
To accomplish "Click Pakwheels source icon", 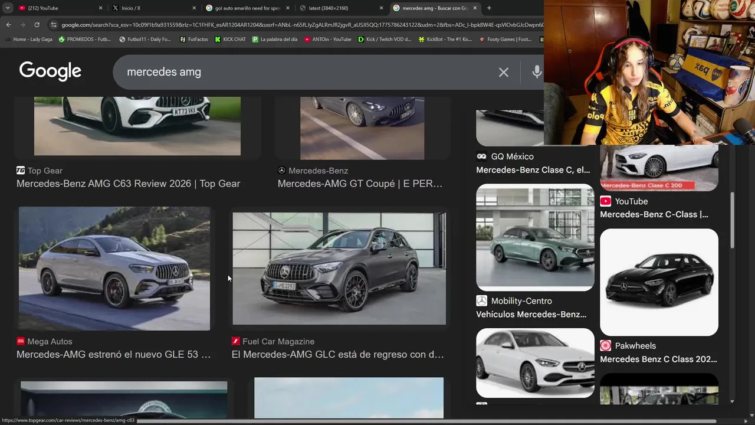I will tap(605, 346).
